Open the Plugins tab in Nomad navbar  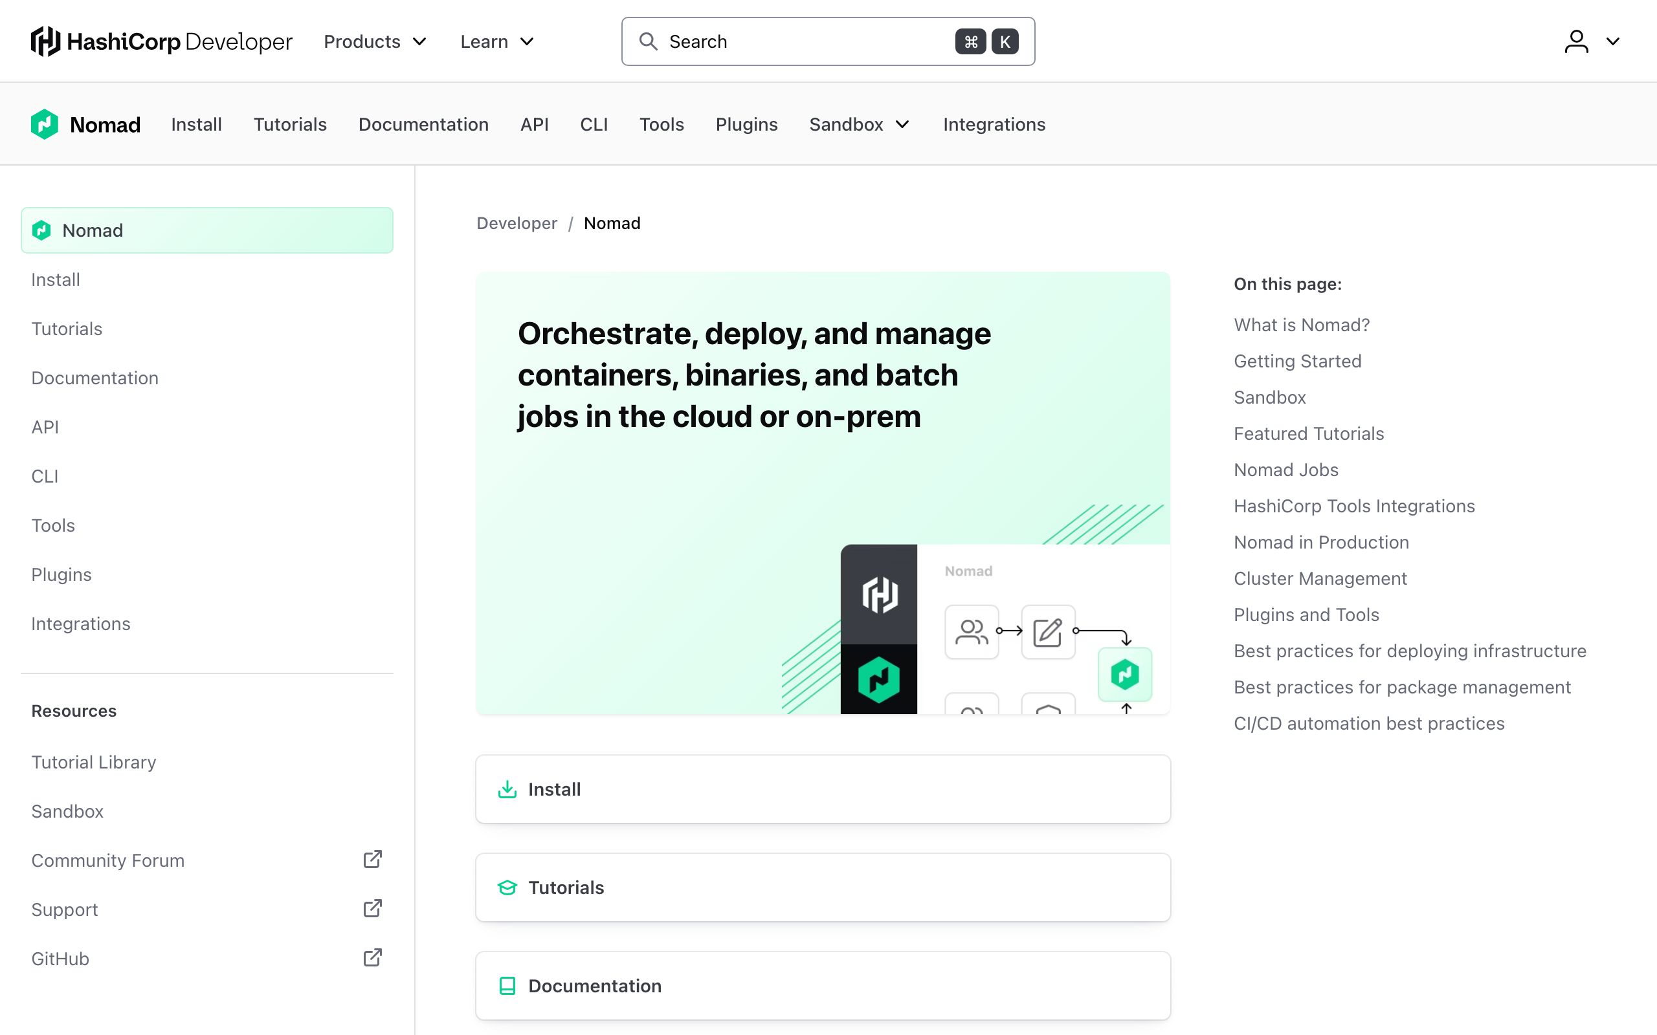coord(746,125)
